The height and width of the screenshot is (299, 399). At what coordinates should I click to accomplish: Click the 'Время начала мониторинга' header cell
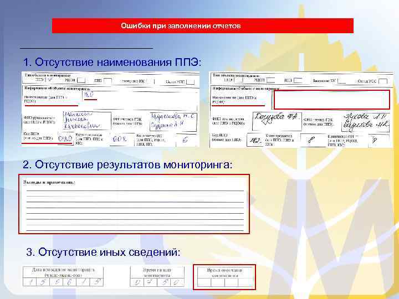[x=157, y=272]
